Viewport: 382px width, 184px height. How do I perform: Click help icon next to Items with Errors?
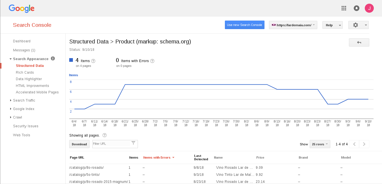pos(152,61)
